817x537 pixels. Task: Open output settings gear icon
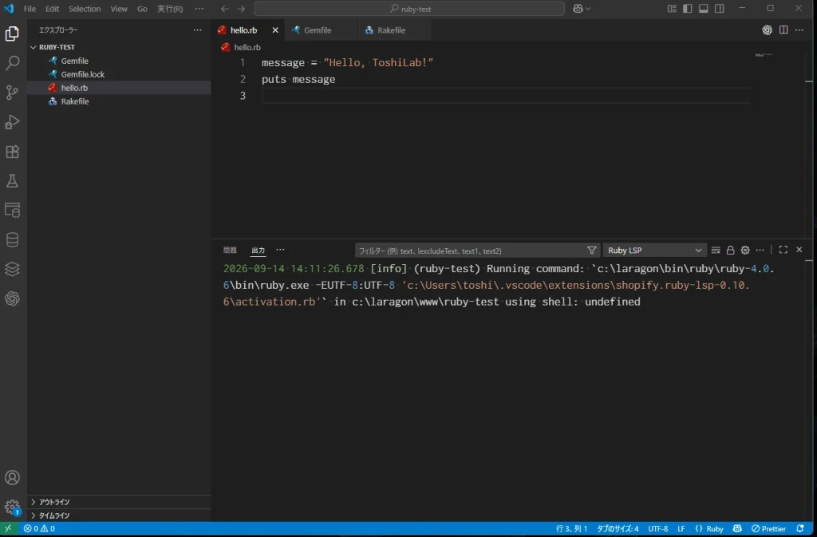coord(745,250)
